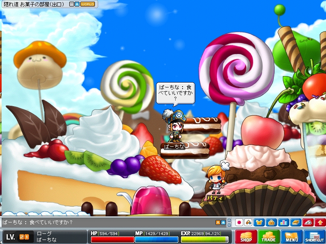Screen dimensions: 326x244
Task: Open the SHORT CUT button
Action: click(314, 237)
